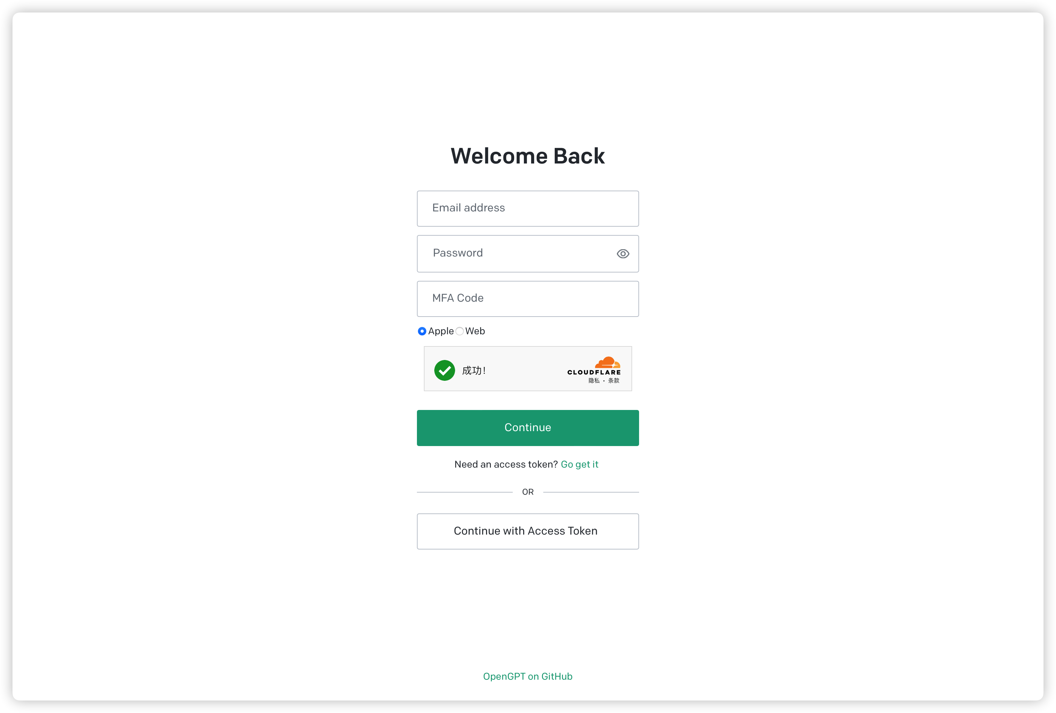Click the Apple option label text

pyautogui.click(x=441, y=331)
